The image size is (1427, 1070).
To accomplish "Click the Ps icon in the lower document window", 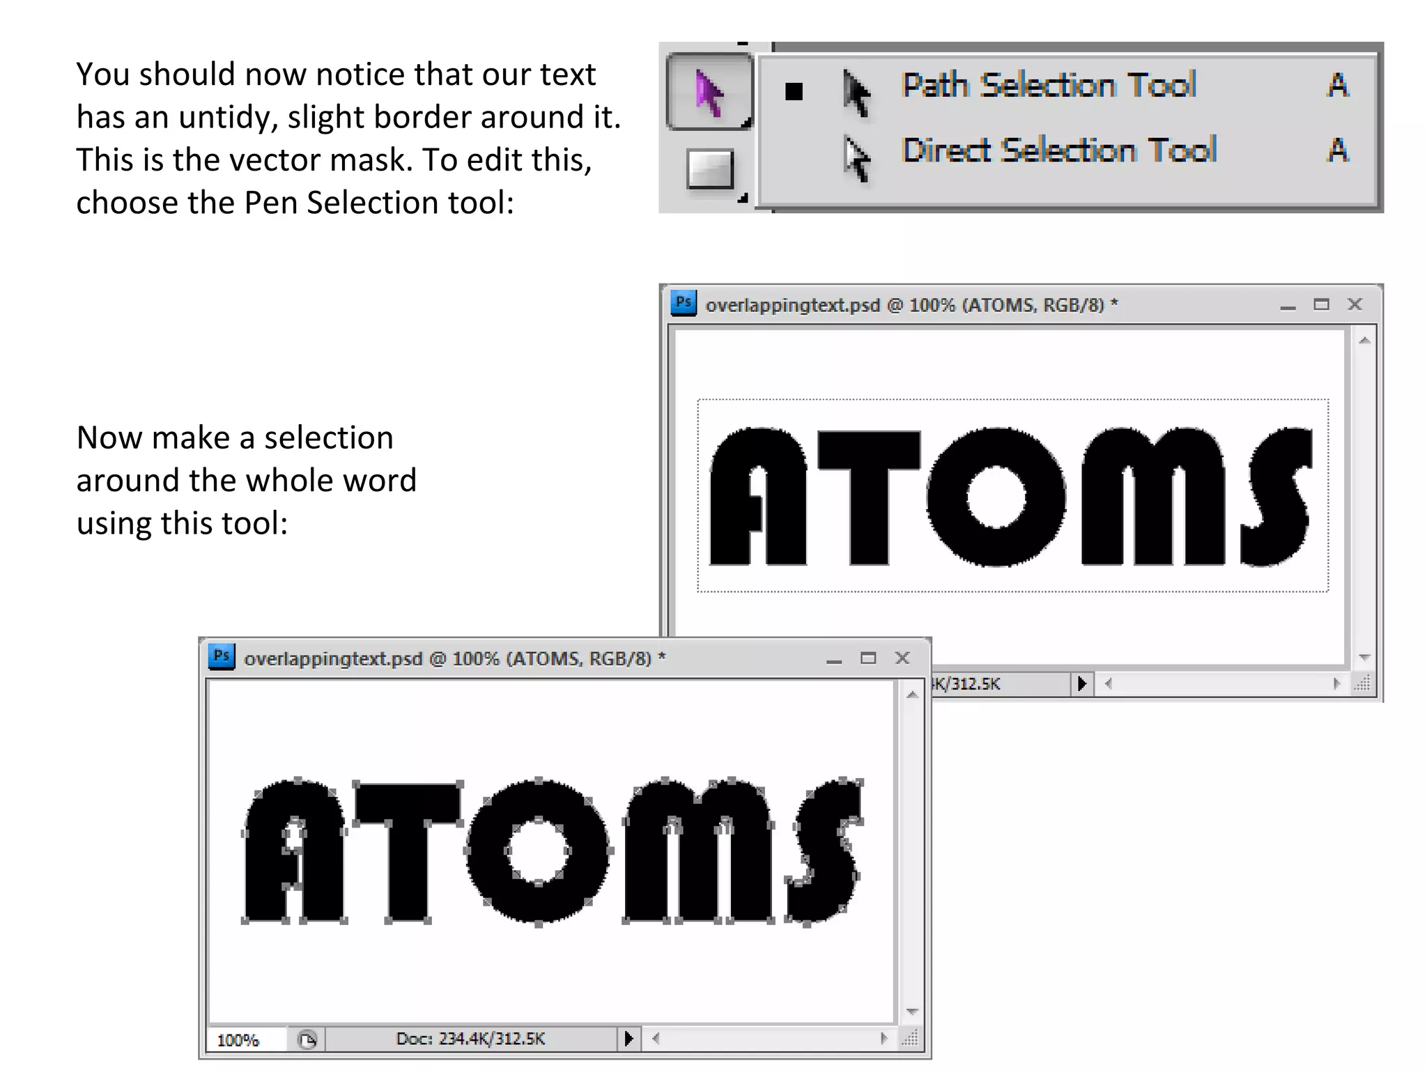I will (x=222, y=656).
